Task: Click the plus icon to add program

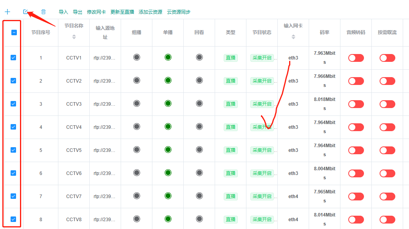Action: tap(7, 12)
